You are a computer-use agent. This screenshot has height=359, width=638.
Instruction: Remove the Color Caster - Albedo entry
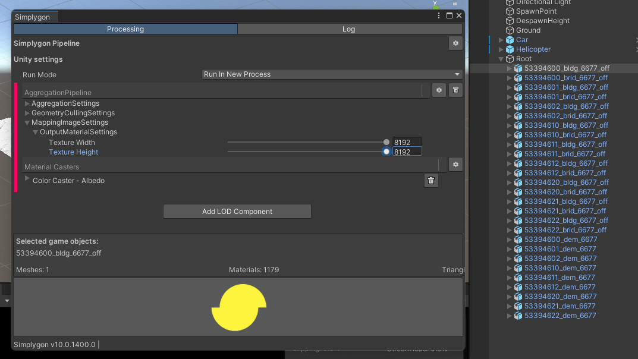coord(431,181)
